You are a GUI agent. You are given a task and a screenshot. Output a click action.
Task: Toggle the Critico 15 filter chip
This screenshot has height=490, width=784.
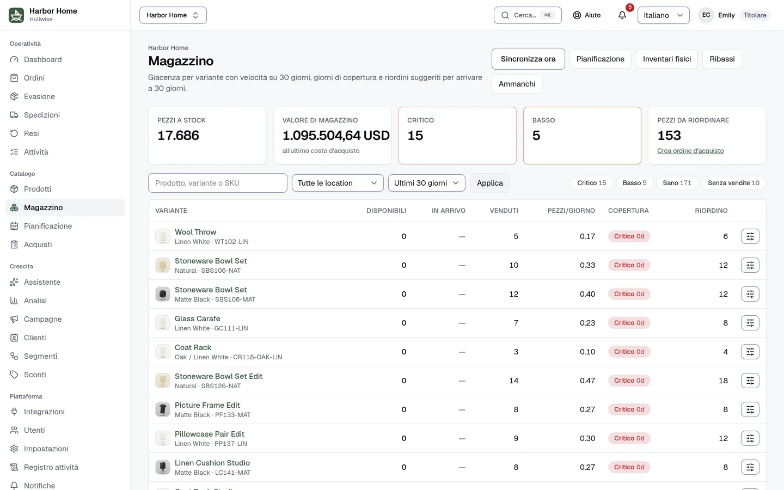(592, 183)
